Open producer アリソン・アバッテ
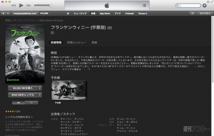 click(x=127, y=131)
